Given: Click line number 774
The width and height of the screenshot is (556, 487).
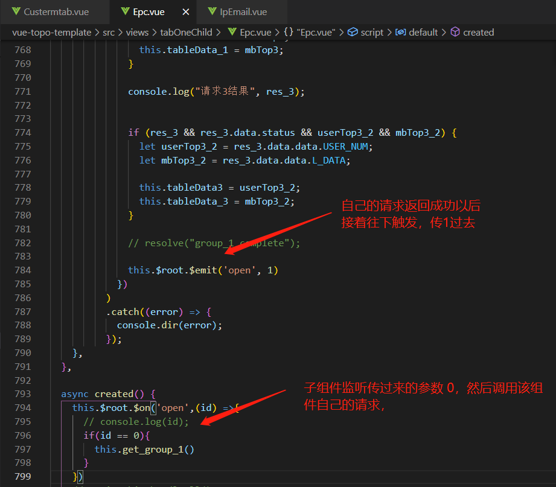Looking at the screenshot, I should click(23, 133).
